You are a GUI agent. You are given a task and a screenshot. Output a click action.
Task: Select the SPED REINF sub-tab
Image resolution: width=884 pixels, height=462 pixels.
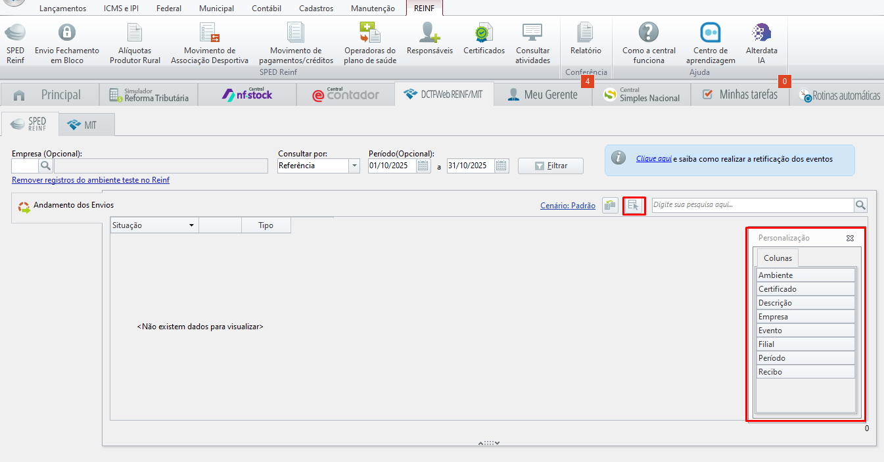coord(30,124)
